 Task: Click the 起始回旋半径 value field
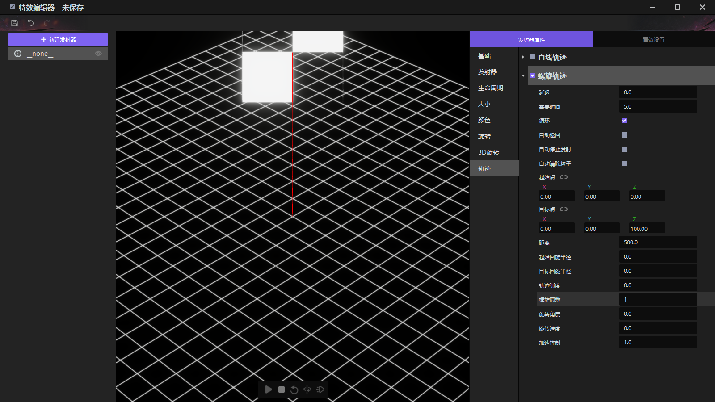point(658,257)
